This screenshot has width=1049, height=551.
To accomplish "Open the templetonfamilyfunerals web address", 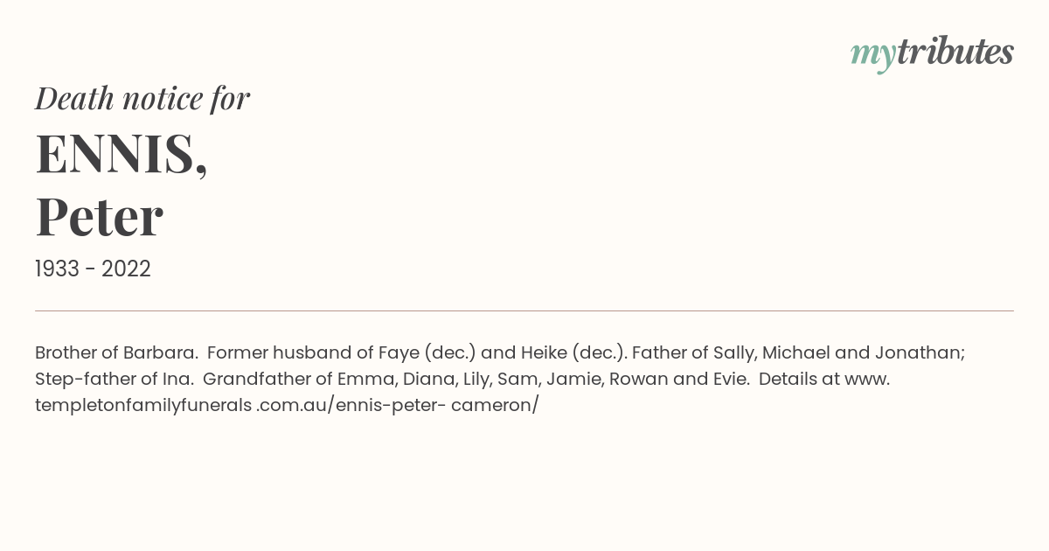I will [x=287, y=406].
